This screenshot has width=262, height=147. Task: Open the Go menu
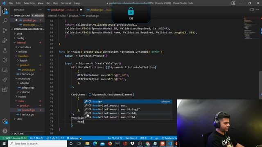click(x=48, y=3)
